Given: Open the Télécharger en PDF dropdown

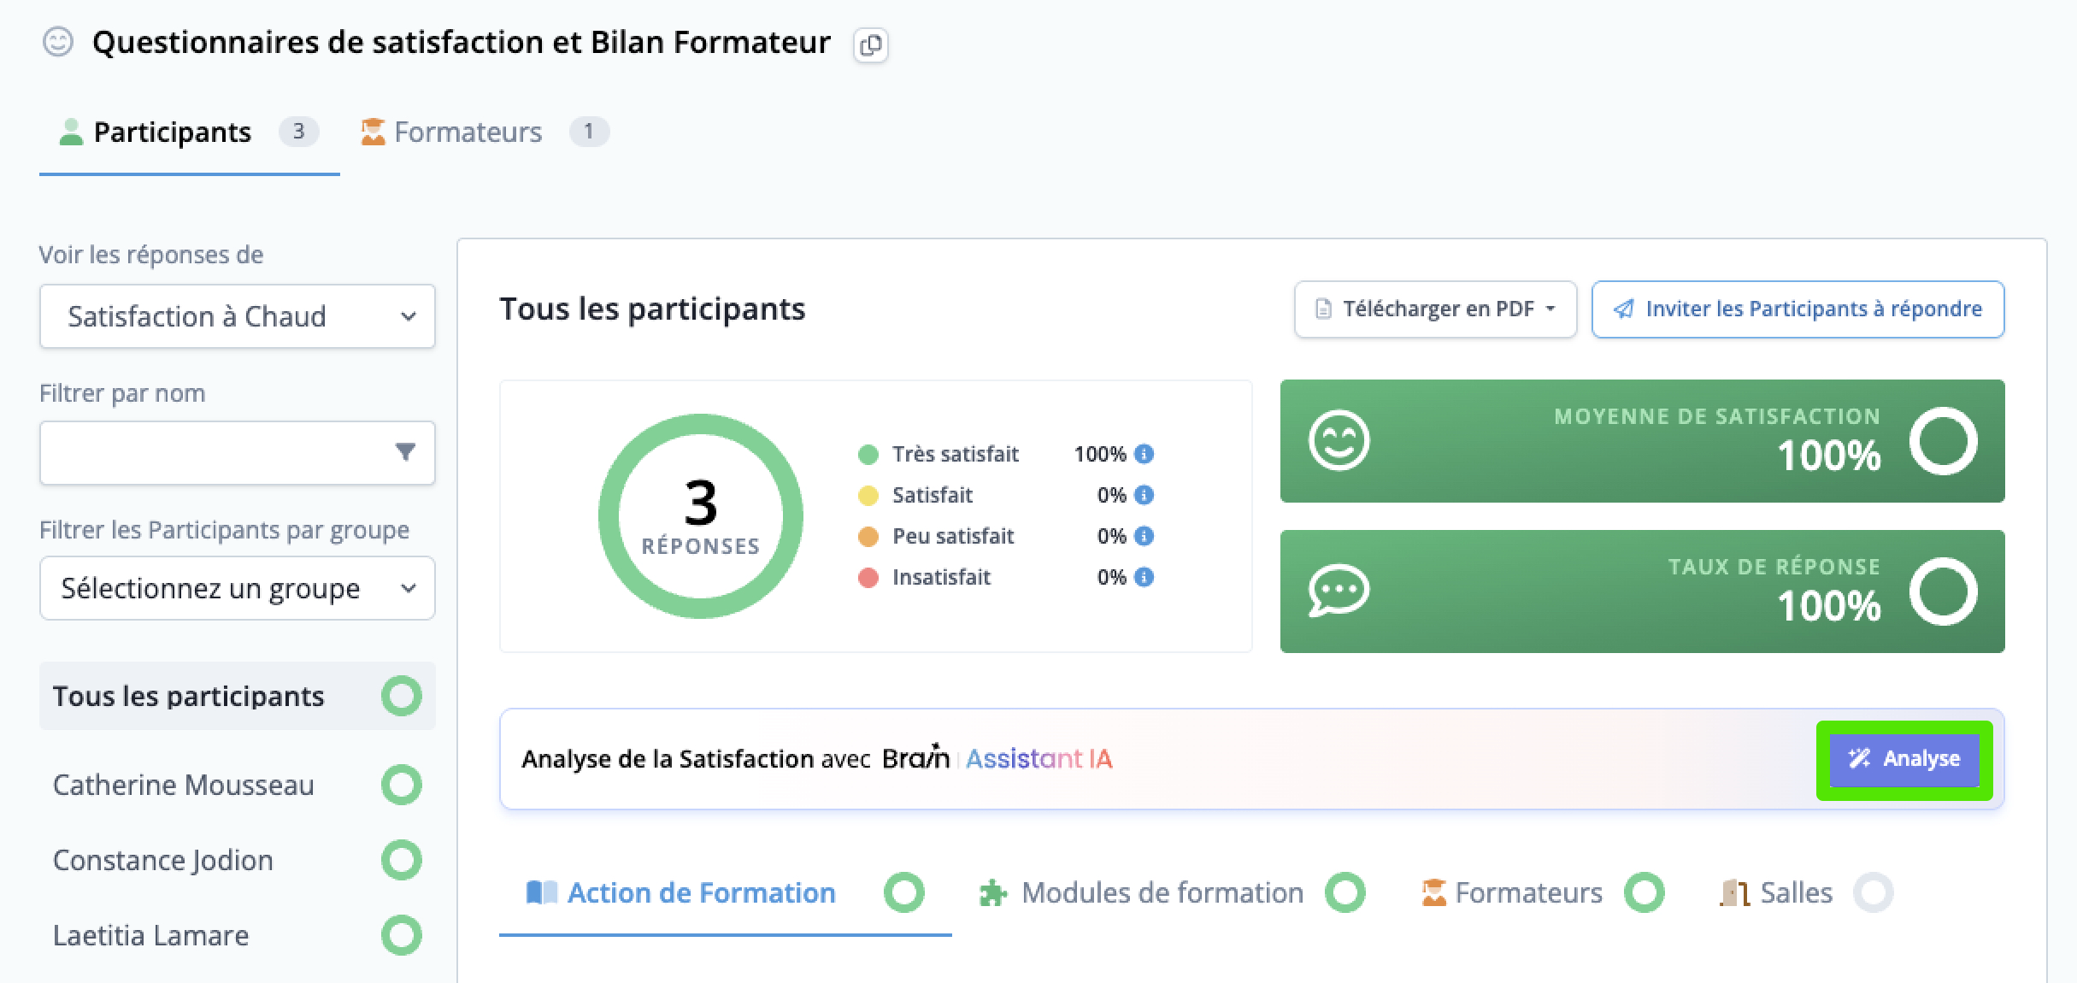Looking at the screenshot, I should tap(1435, 309).
